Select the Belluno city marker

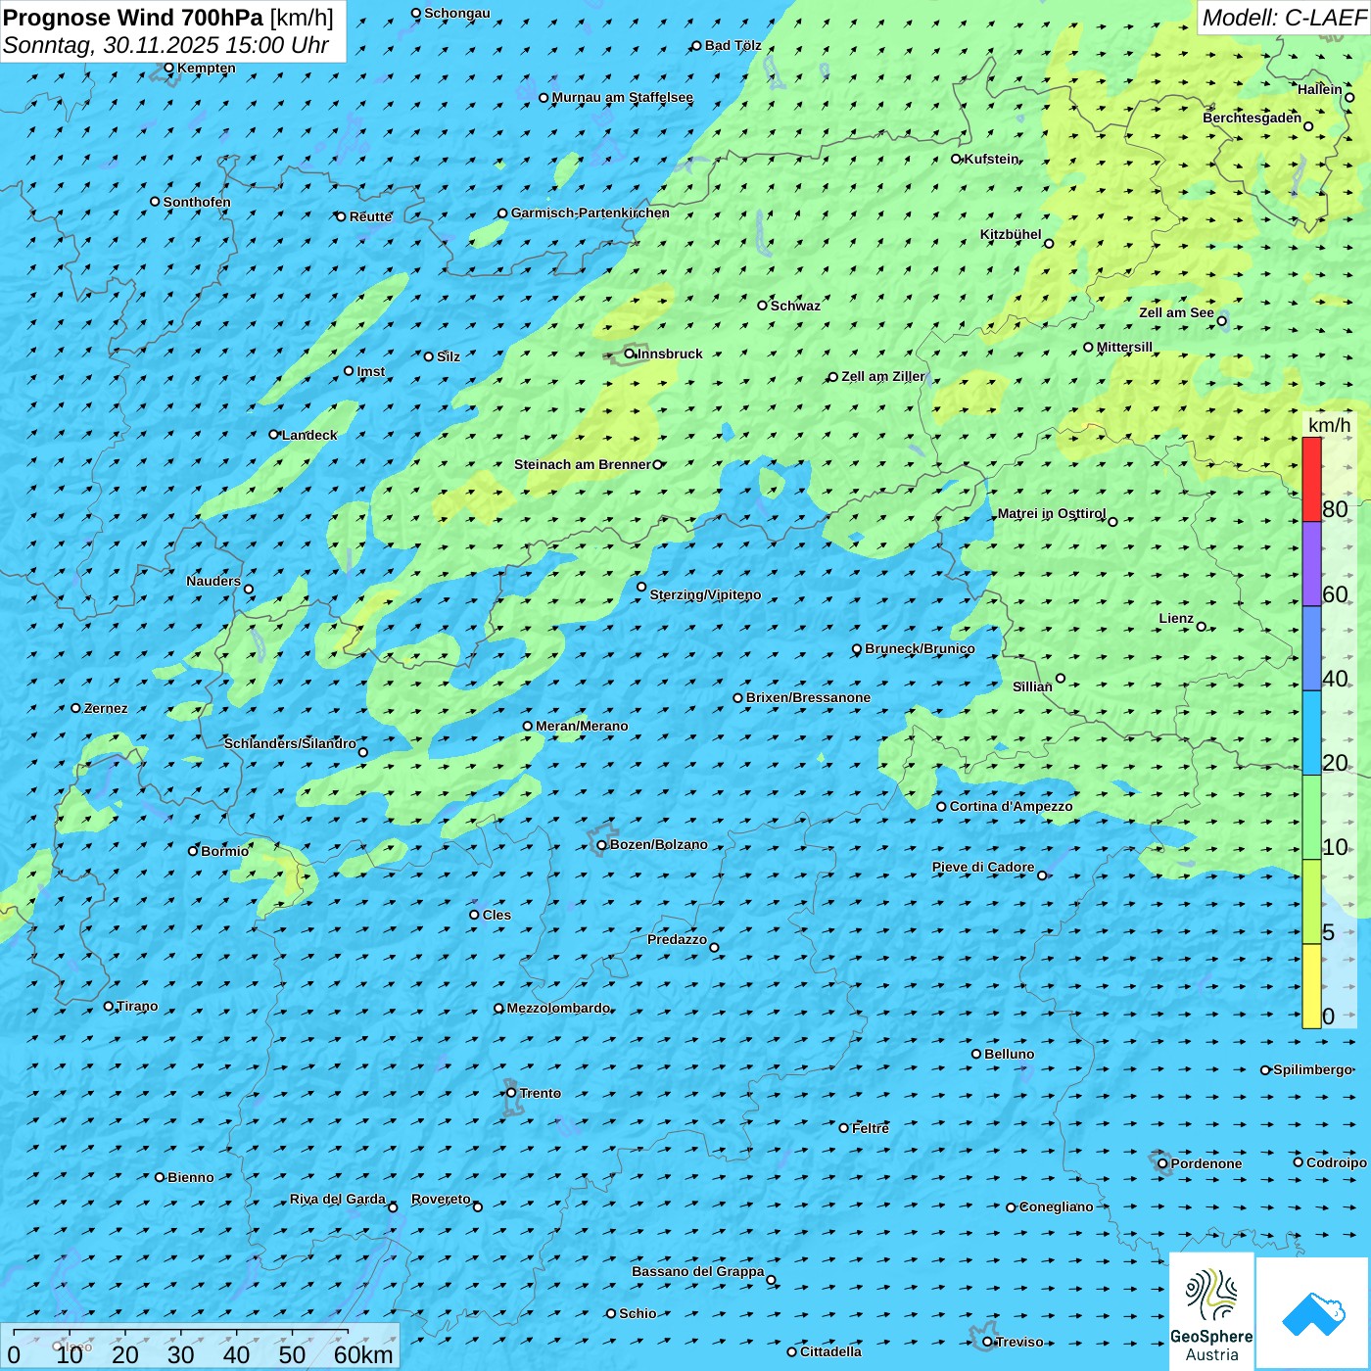(x=976, y=1054)
